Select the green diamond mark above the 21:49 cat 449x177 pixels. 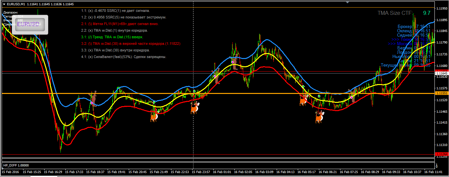[154, 103]
